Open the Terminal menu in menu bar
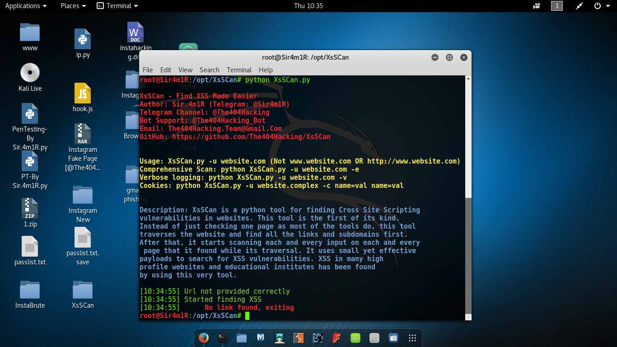Viewport: 617px width, 347px height. (x=239, y=70)
